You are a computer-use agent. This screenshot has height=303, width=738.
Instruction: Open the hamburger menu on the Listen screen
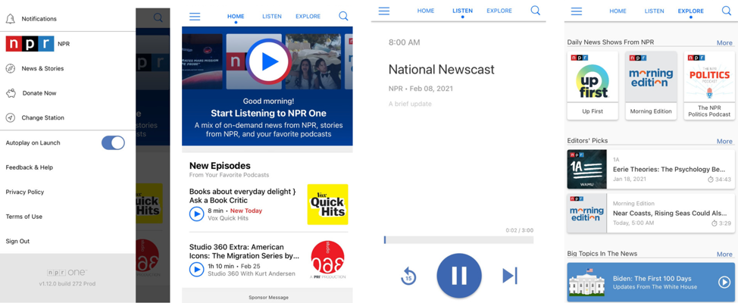point(384,11)
